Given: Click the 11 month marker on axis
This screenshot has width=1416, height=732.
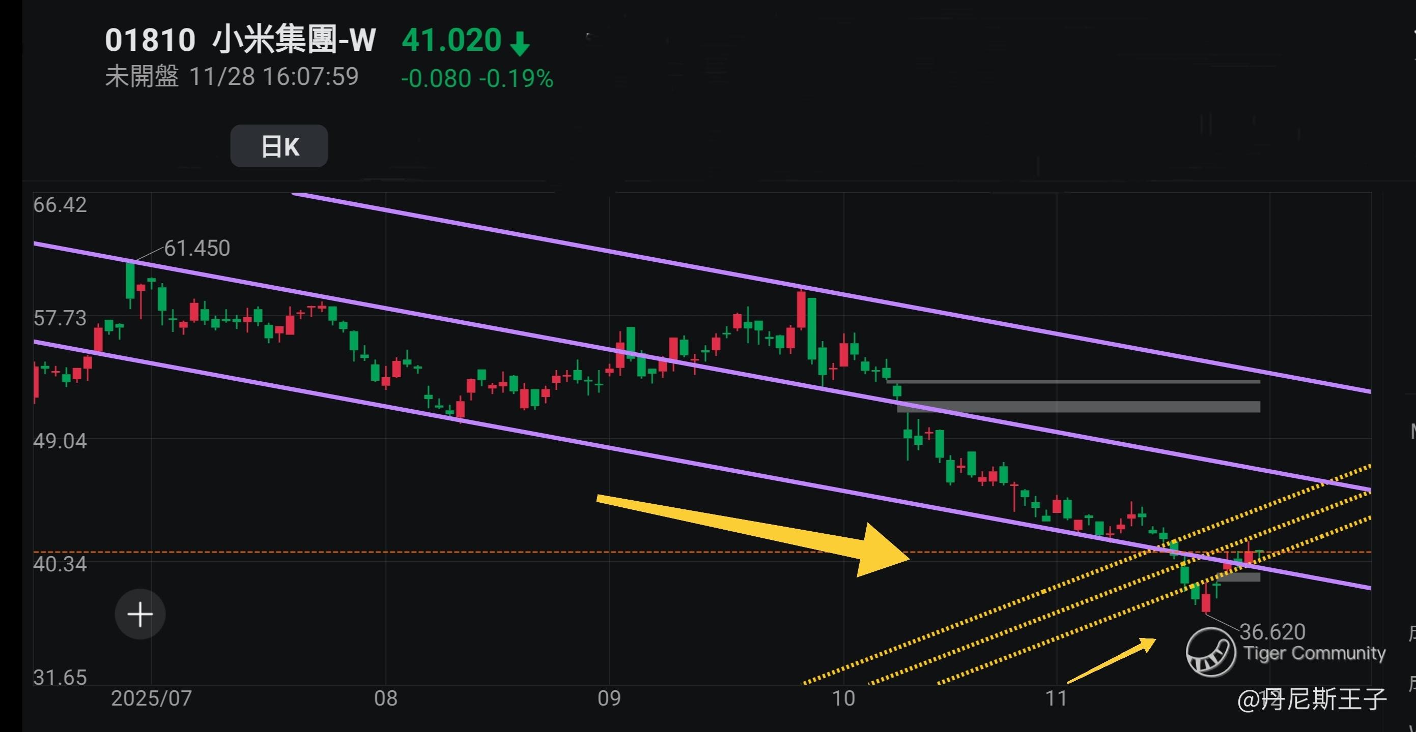Looking at the screenshot, I should pyautogui.click(x=1056, y=698).
